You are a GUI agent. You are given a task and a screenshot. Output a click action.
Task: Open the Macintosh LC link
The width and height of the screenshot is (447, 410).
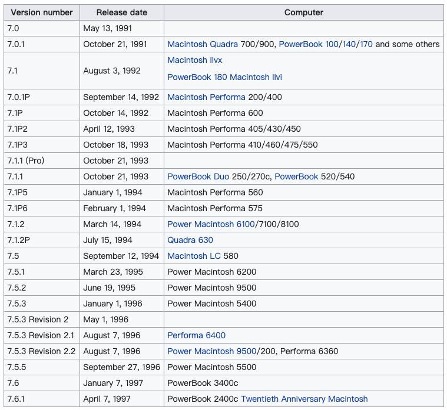click(x=194, y=256)
